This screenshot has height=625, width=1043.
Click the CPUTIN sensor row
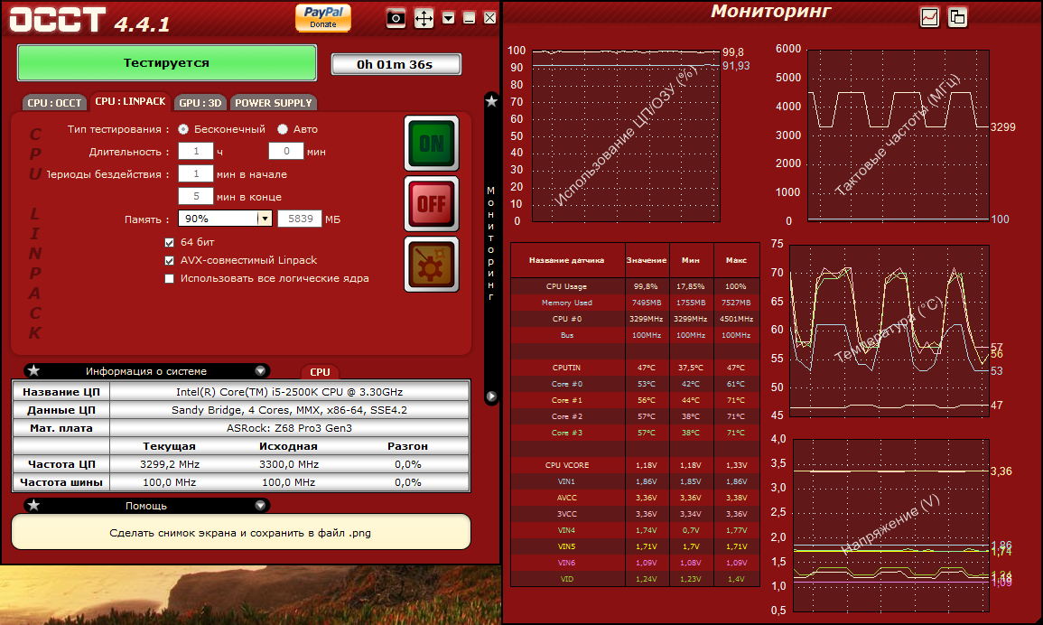click(x=635, y=368)
